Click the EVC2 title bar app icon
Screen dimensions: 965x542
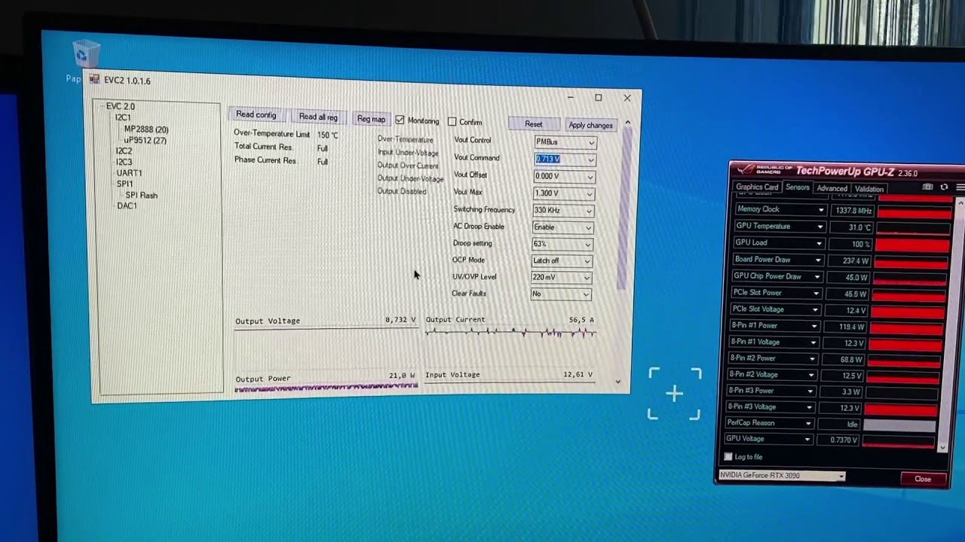coord(94,78)
